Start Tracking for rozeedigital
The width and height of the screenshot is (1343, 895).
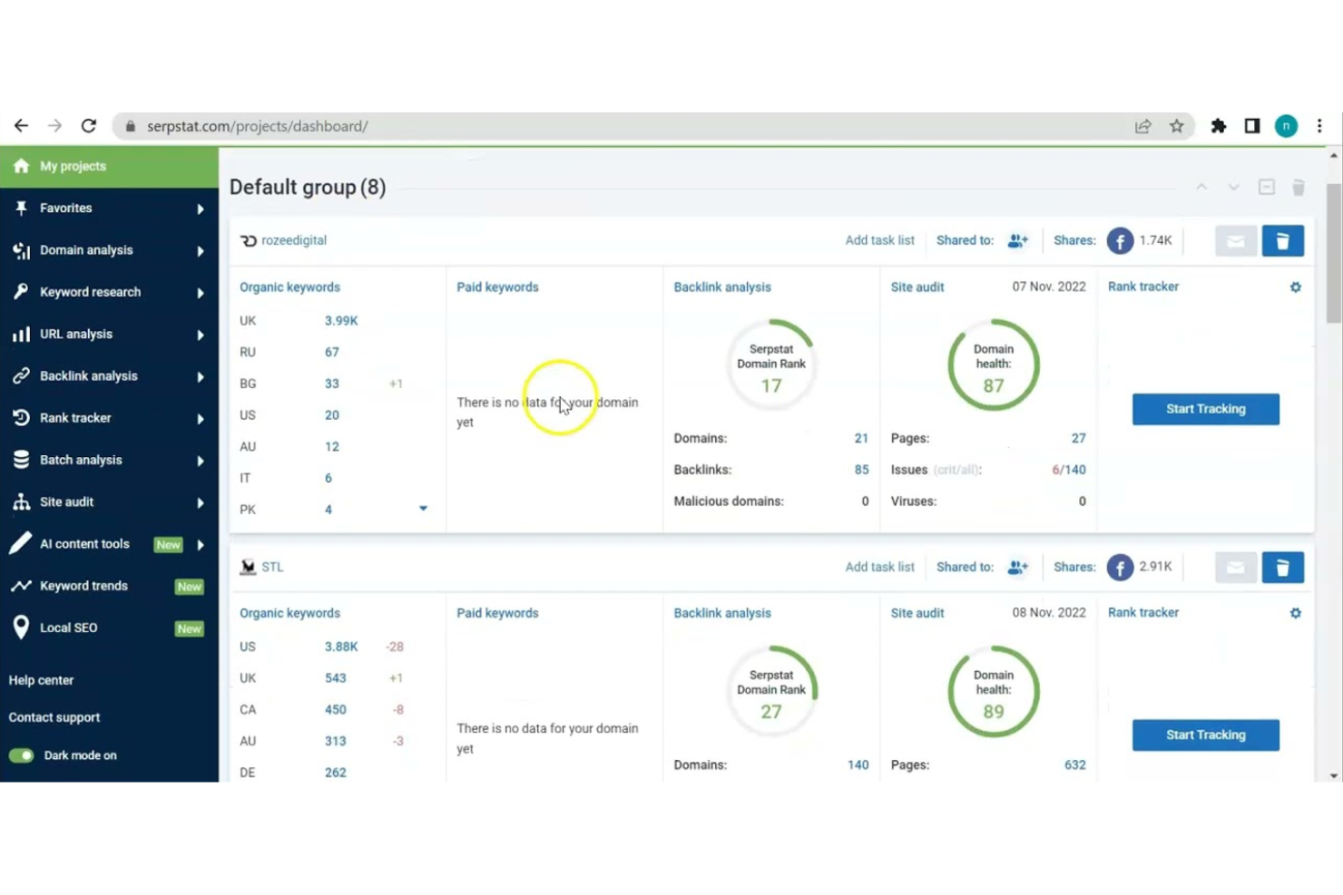(1205, 409)
